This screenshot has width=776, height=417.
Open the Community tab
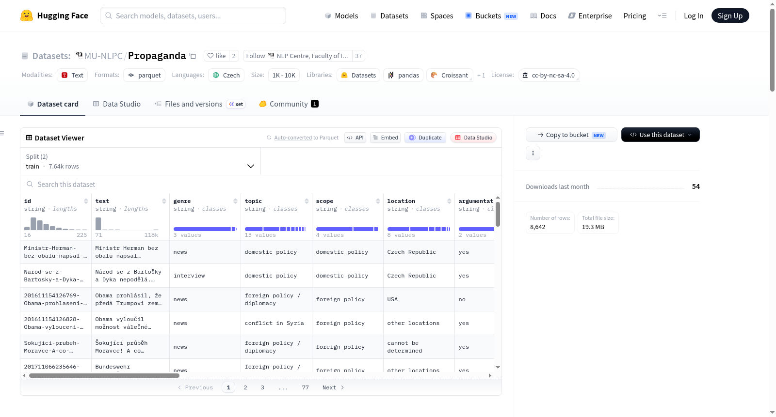[289, 104]
